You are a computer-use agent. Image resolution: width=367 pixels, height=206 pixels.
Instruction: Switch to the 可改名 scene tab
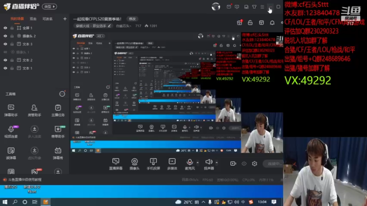click(x=48, y=19)
